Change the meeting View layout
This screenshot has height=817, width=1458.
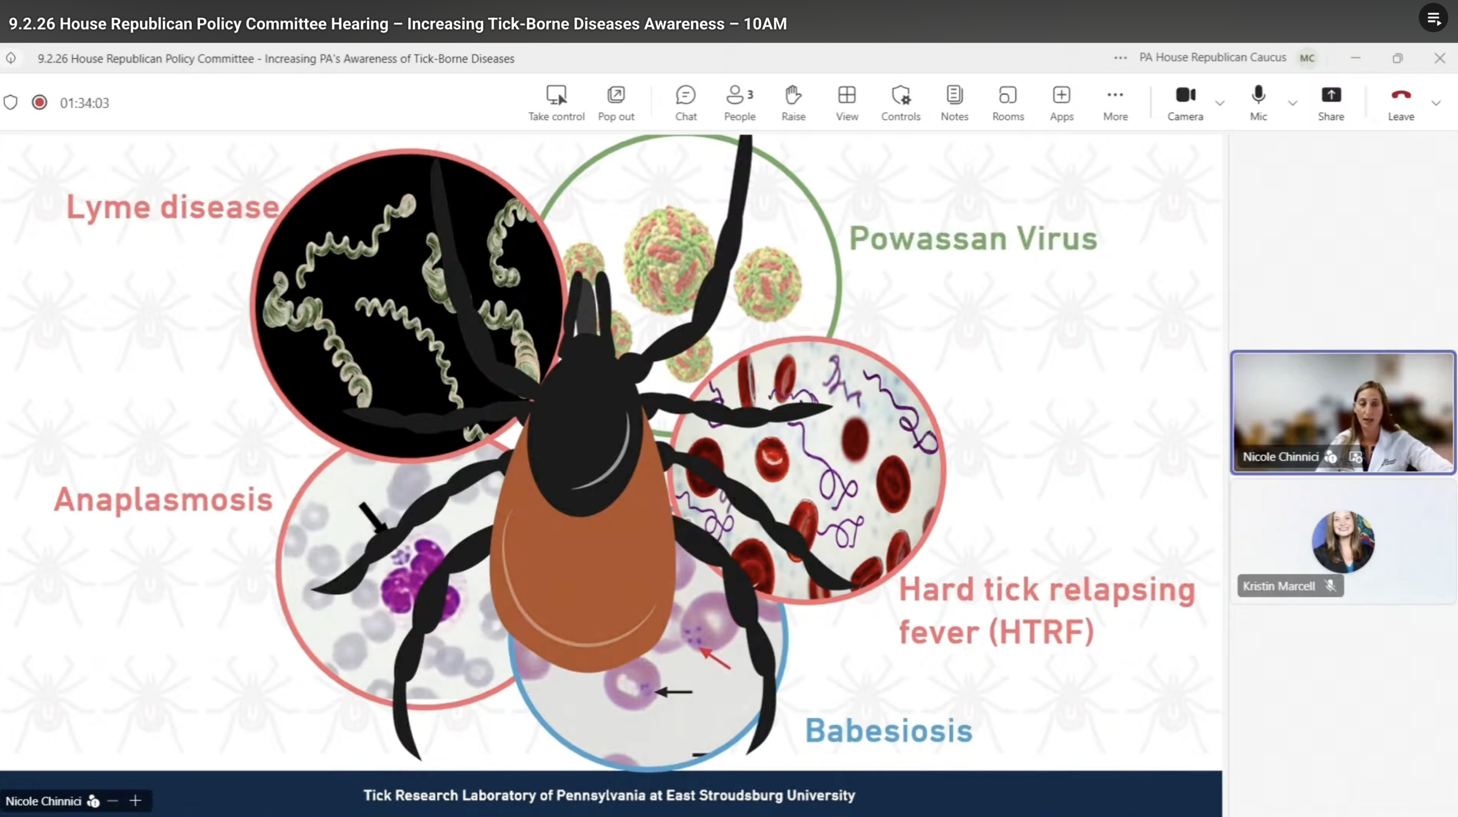[x=847, y=103]
